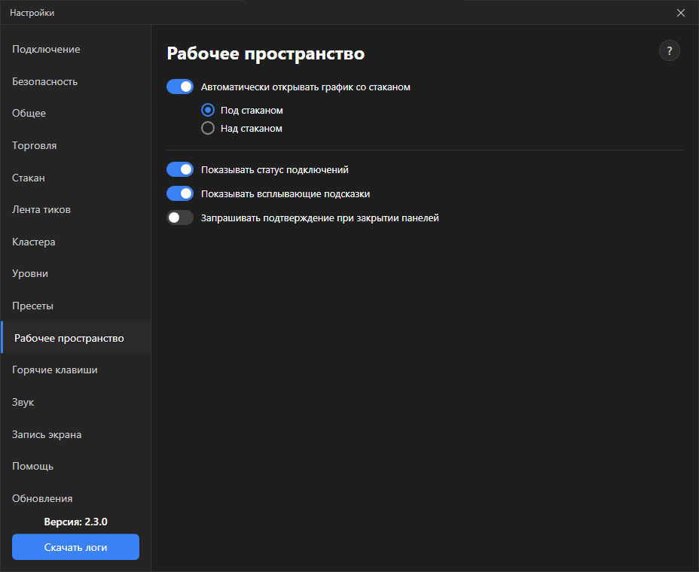Toggle "Показывать статус подключений" switch
Screen dimensions: 699x572
coord(180,170)
